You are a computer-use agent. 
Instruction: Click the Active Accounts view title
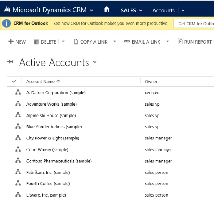click(x=54, y=62)
